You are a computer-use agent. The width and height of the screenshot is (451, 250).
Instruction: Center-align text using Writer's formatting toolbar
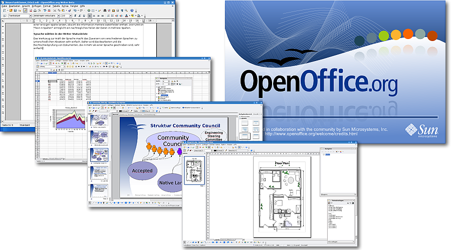coord(94,15)
